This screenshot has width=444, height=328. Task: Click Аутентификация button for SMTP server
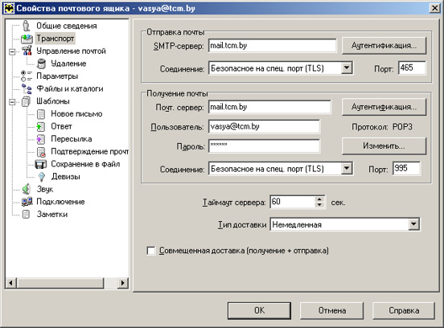pos(384,45)
